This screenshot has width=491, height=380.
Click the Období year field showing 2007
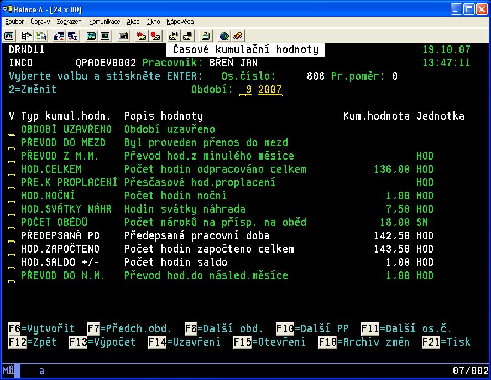pos(270,90)
